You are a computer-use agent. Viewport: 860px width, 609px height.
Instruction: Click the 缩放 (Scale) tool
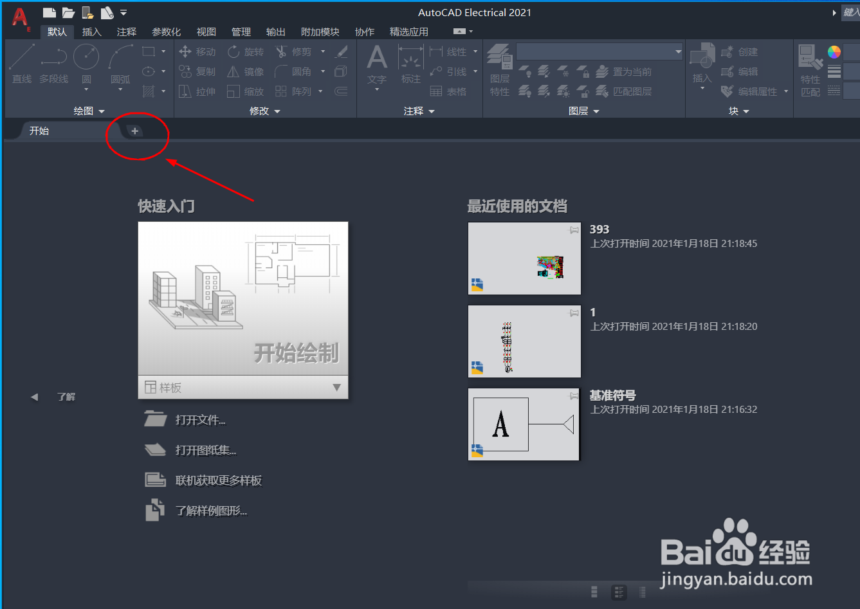[x=246, y=91]
